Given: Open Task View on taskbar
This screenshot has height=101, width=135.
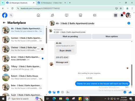Looking at the screenshot, I should [x=48, y=99].
